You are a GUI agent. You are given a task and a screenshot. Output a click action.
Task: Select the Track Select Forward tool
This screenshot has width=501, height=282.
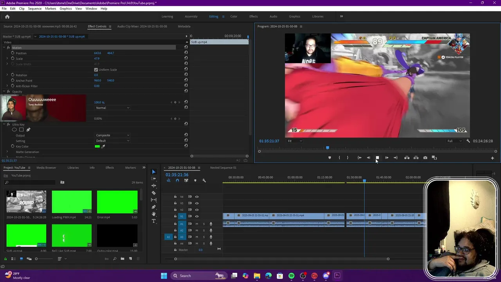point(153,179)
